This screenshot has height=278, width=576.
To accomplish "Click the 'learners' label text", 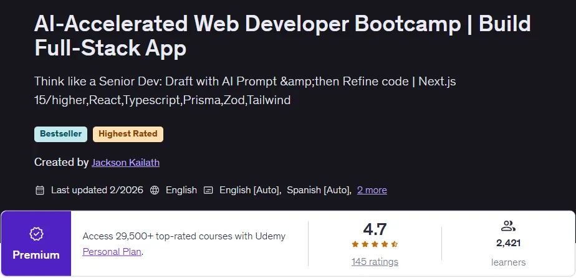I will point(509,262).
